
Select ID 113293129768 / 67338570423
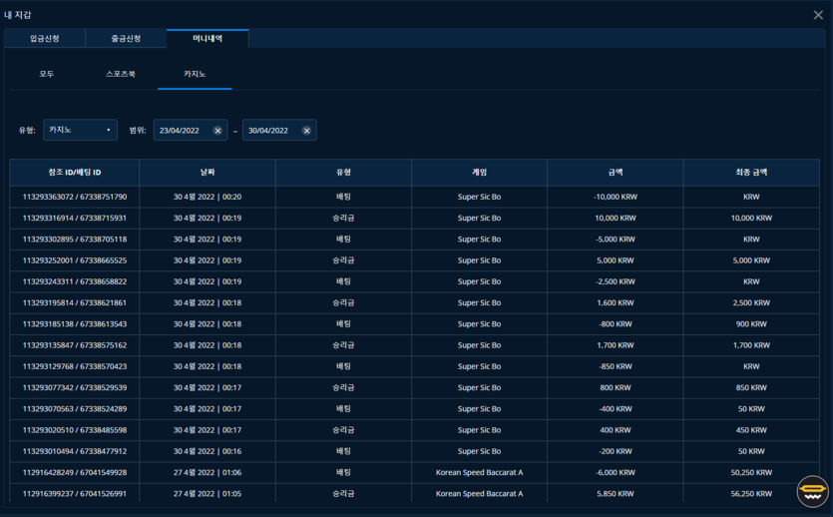click(x=75, y=366)
